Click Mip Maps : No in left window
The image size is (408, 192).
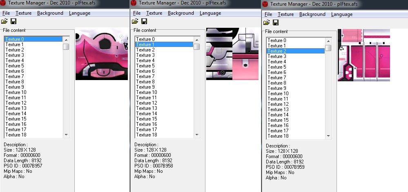pos(18,171)
